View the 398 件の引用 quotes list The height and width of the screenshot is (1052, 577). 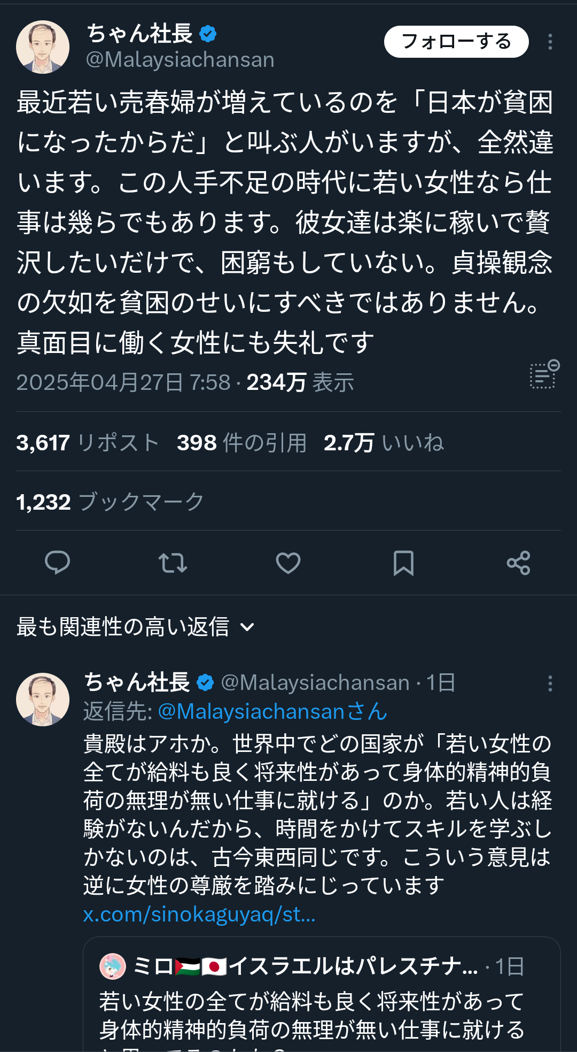point(241,442)
